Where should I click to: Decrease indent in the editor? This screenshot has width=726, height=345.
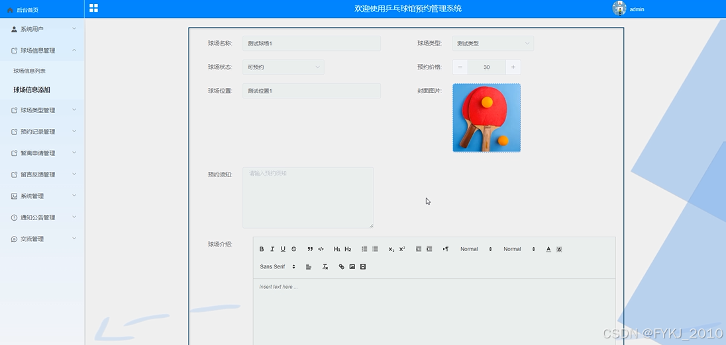[419, 249]
